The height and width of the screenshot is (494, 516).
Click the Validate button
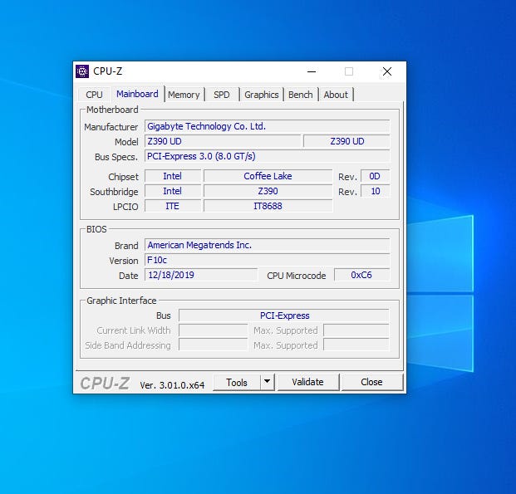tap(307, 382)
